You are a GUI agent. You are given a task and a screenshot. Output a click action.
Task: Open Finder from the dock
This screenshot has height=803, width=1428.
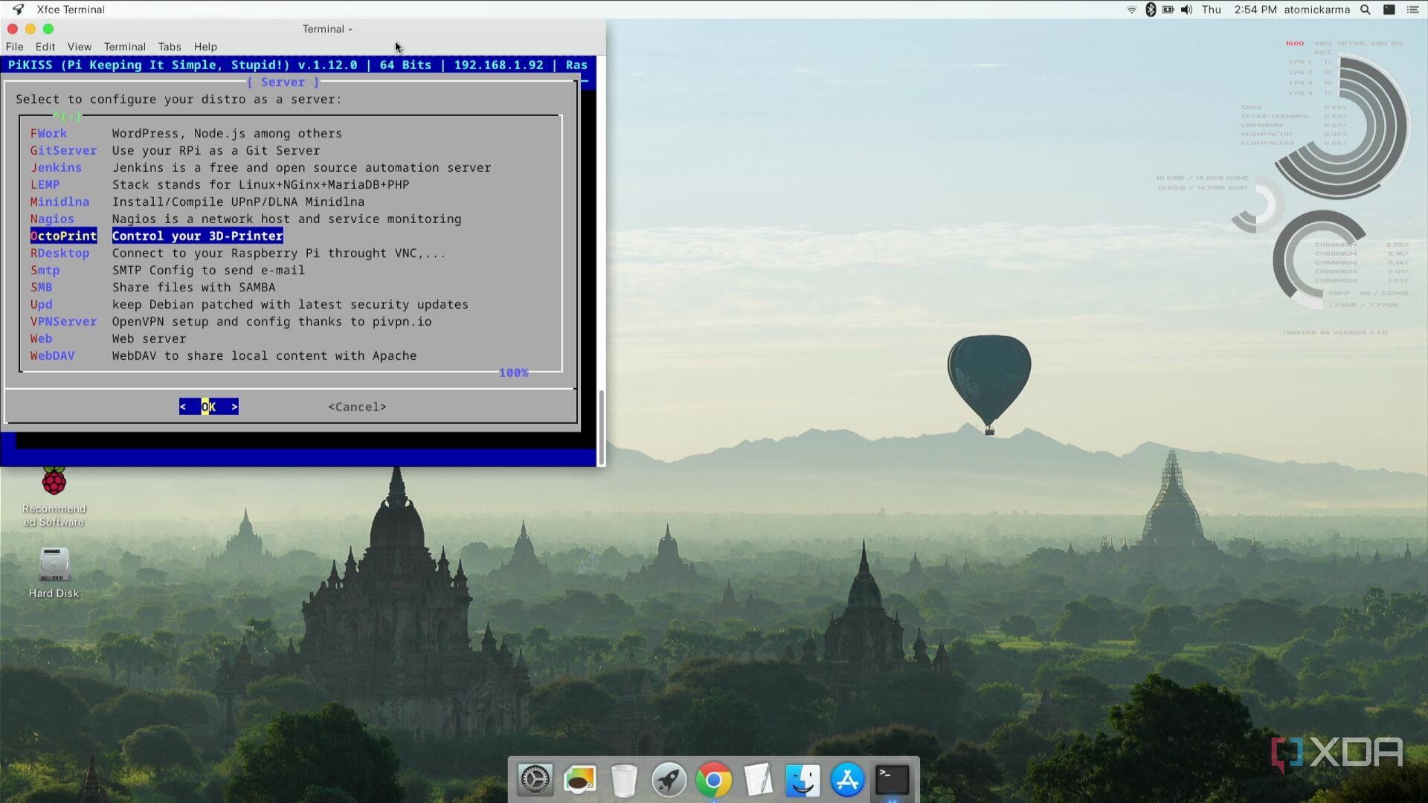click(x=803, y=779)
